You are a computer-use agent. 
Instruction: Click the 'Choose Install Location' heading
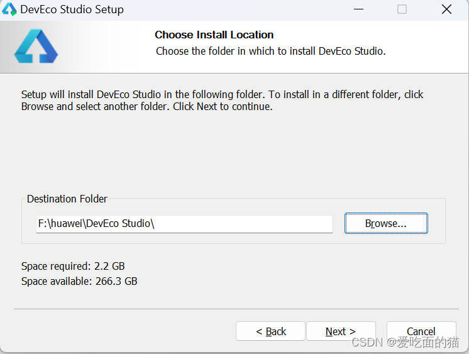pyautogui.click(x=214, y=35)
